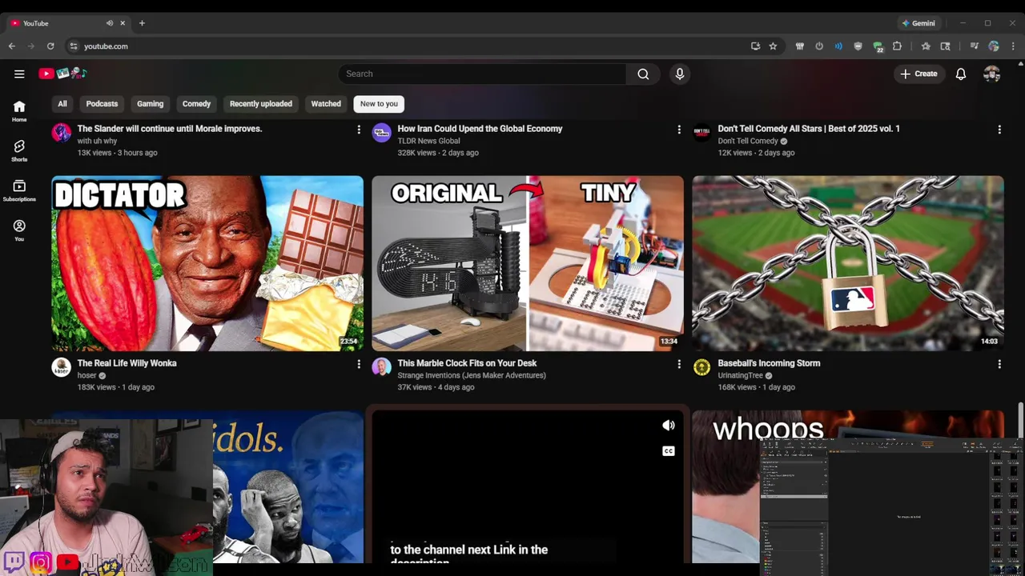Open a new browser tab

pos(142,23)
